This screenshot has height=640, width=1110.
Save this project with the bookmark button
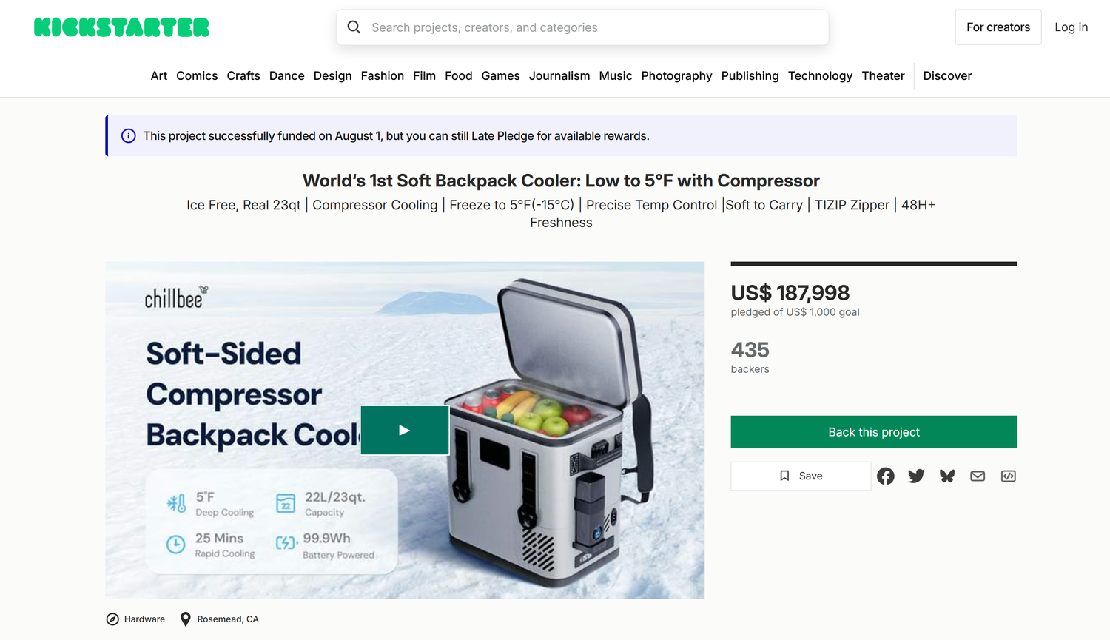click(x=801, y=476)
